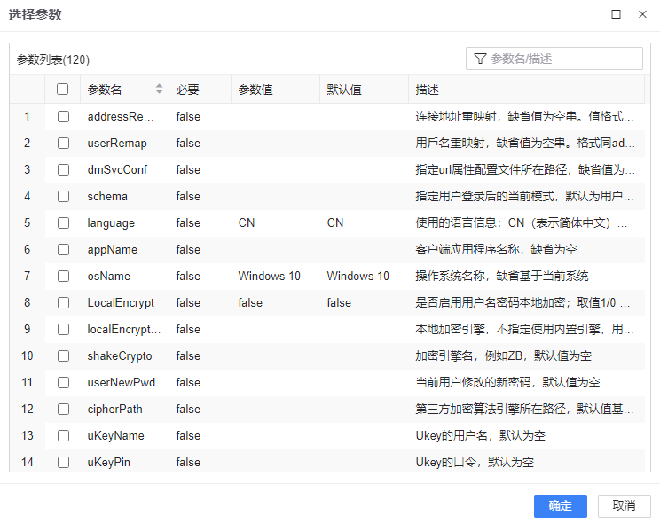Click description Ukey的用户名，默认为空

pos(480,435)
